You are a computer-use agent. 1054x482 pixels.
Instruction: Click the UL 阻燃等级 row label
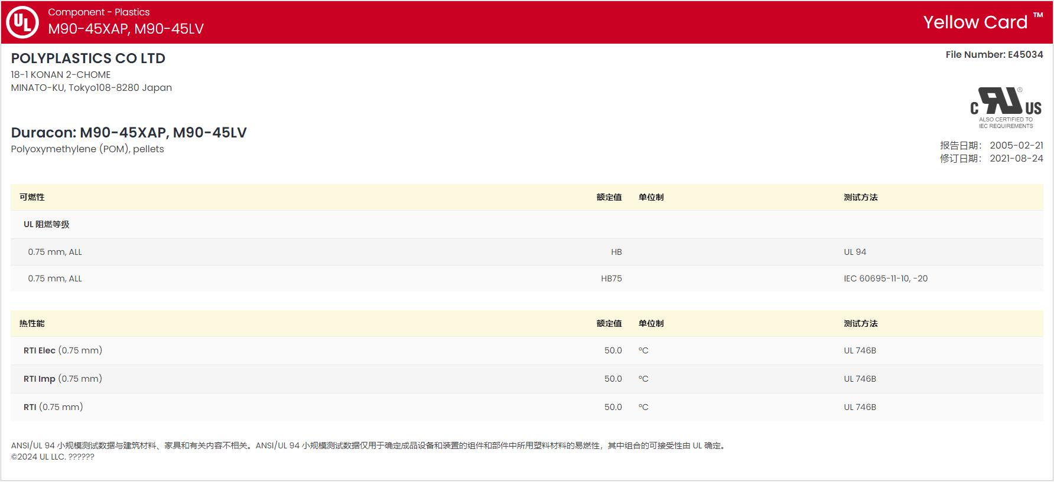[47, 224]
